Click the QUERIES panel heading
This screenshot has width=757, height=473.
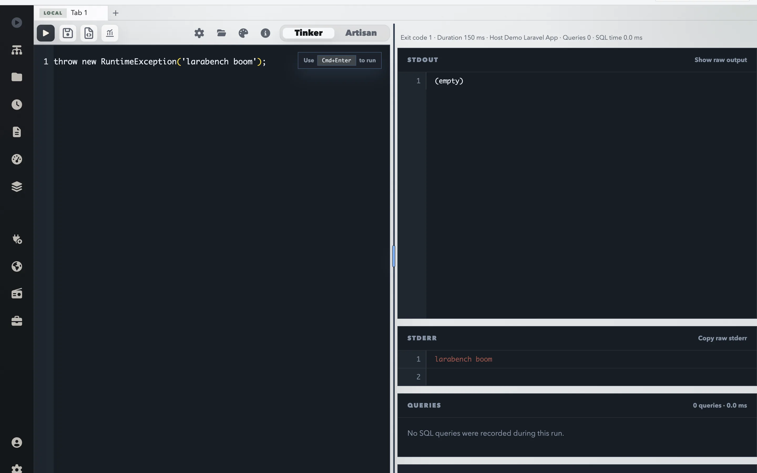[424, 405]
